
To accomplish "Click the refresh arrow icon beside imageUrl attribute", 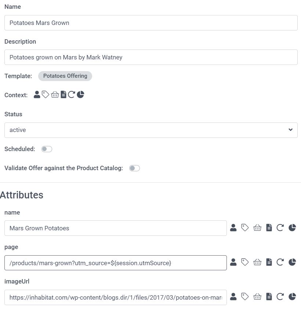I will coord(280,297).
